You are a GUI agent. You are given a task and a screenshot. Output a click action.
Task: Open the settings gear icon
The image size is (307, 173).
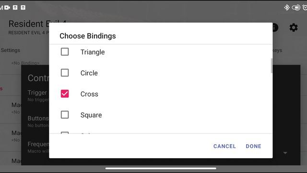(x=294, y=27)
